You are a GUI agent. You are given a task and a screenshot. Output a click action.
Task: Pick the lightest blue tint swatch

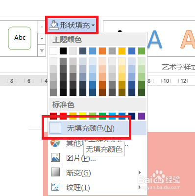(x=93, y=61)
